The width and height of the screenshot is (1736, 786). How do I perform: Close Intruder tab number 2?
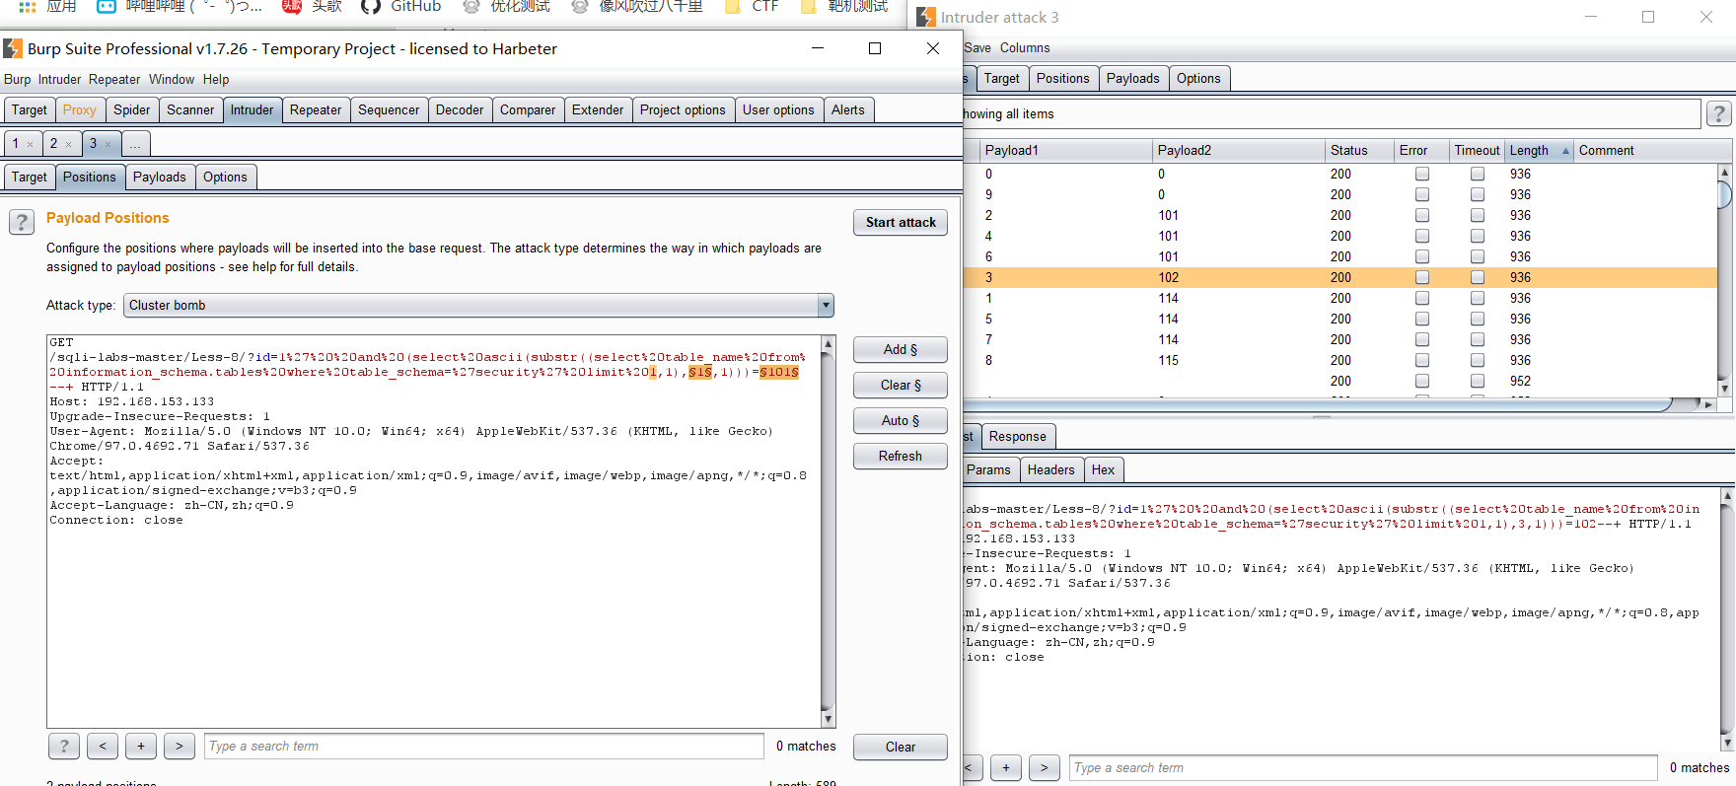68,144
